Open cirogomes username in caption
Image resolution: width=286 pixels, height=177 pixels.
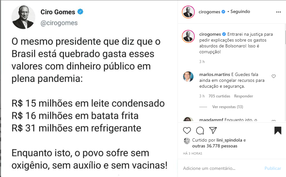(x=210, y=34)
